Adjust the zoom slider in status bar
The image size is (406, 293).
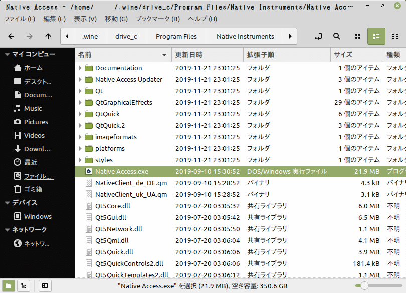pos(364,285)
